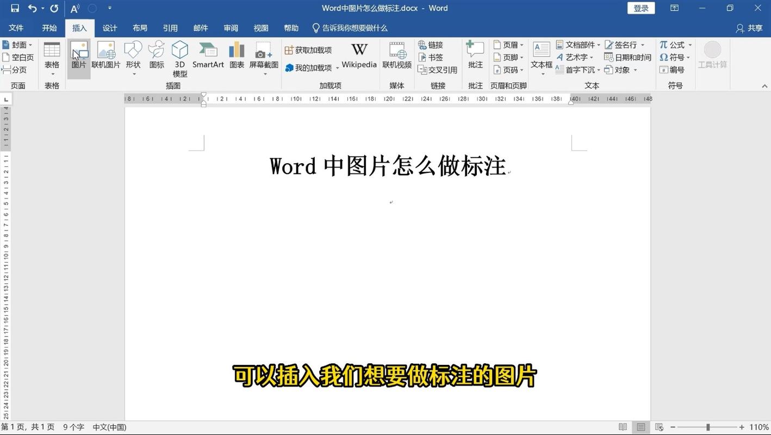The image size is (771, 435).
Task: Open the 帮助 help tab
Action: coord(291,28)
